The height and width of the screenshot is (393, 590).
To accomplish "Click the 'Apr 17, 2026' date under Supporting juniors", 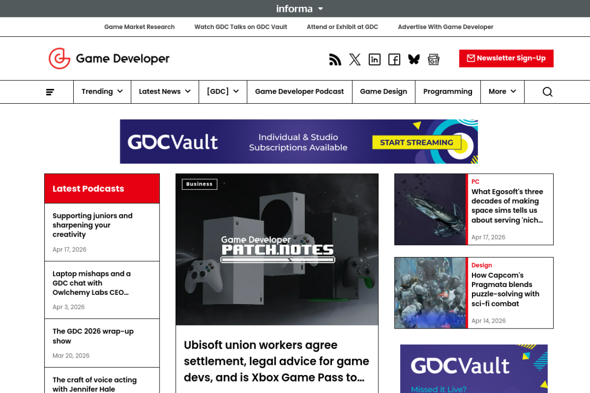I will pyautogui.click(x=70, y=250).
